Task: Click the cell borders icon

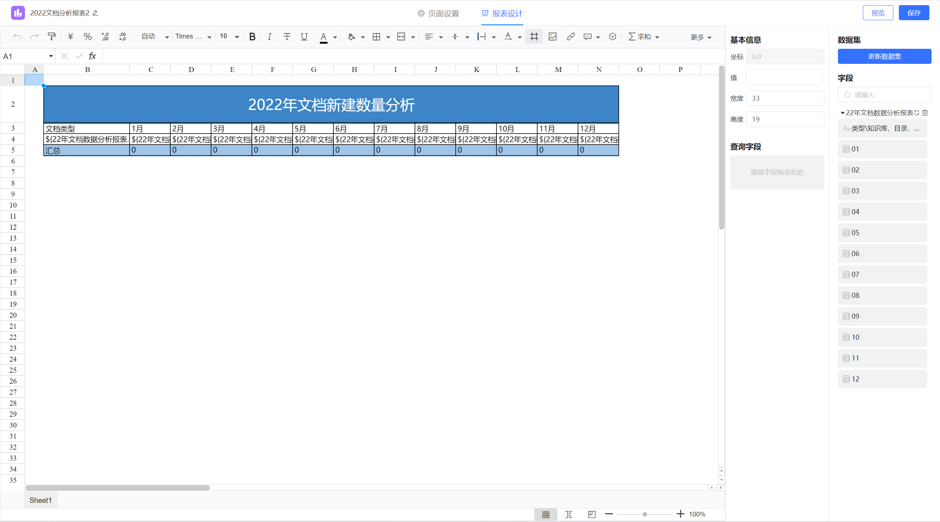Action: [376, 37]
